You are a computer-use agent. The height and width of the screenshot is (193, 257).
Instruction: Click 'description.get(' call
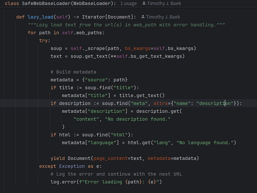coord(159,111)
